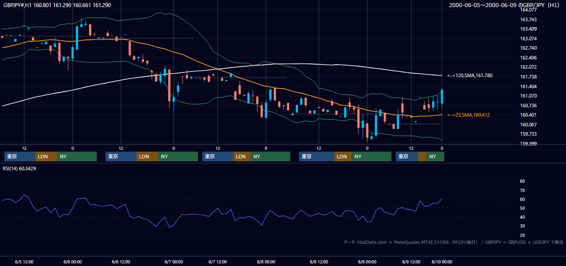Select the 160.067 price axis value
Image resolution: width=566 pixels, height=266 pixels.
point(528,125)
